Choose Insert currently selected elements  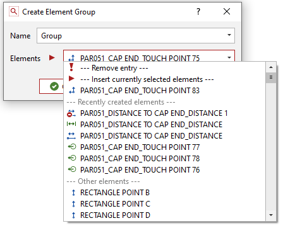click(x=164, y=79)
